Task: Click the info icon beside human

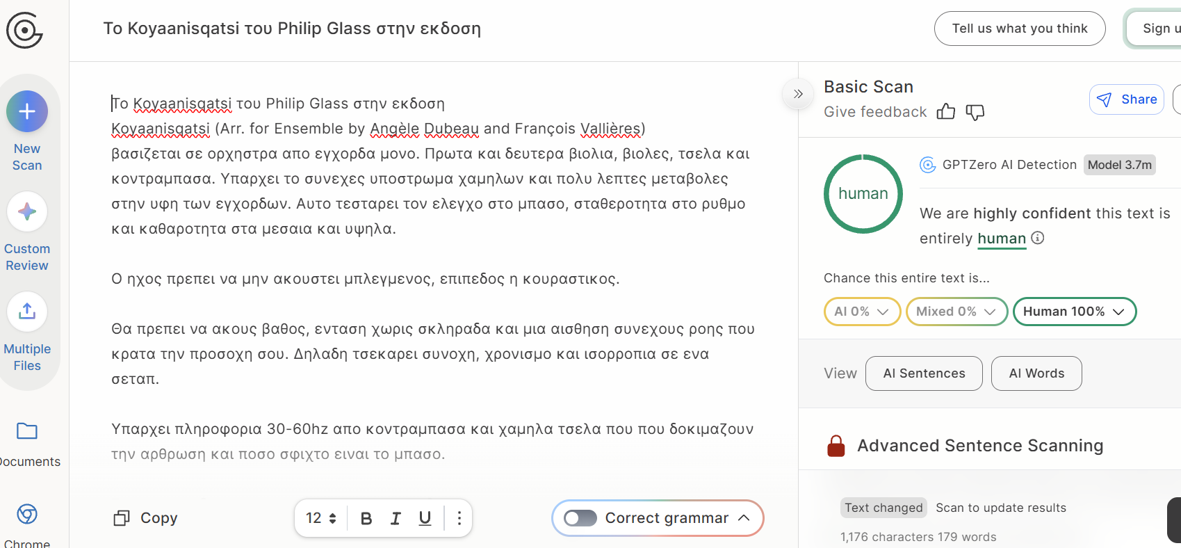Action: coord(1038,238)
